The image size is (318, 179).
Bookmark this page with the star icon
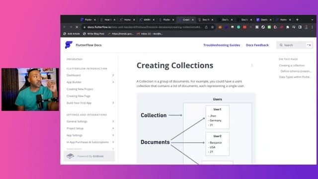tap(212, 27)
